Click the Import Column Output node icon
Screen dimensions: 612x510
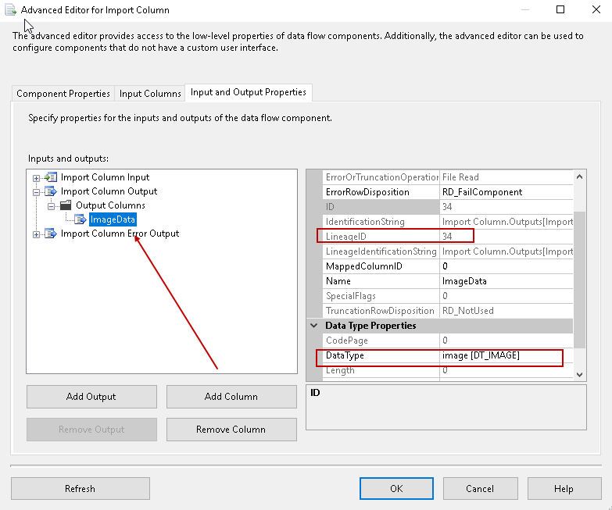[x=51, y=191]
